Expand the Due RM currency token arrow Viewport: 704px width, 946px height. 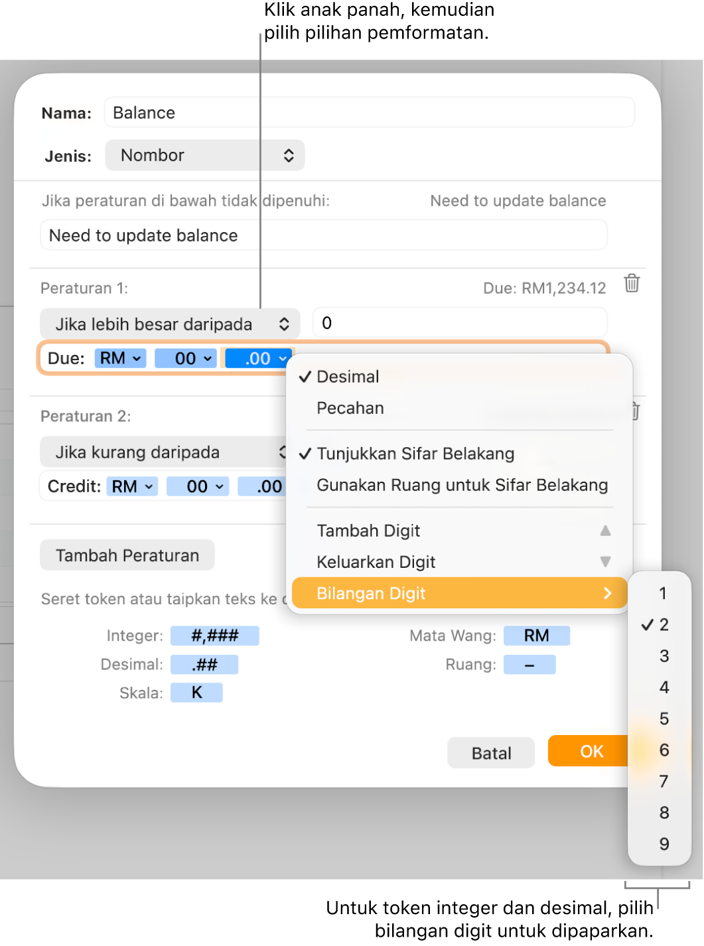coord(137,358)
